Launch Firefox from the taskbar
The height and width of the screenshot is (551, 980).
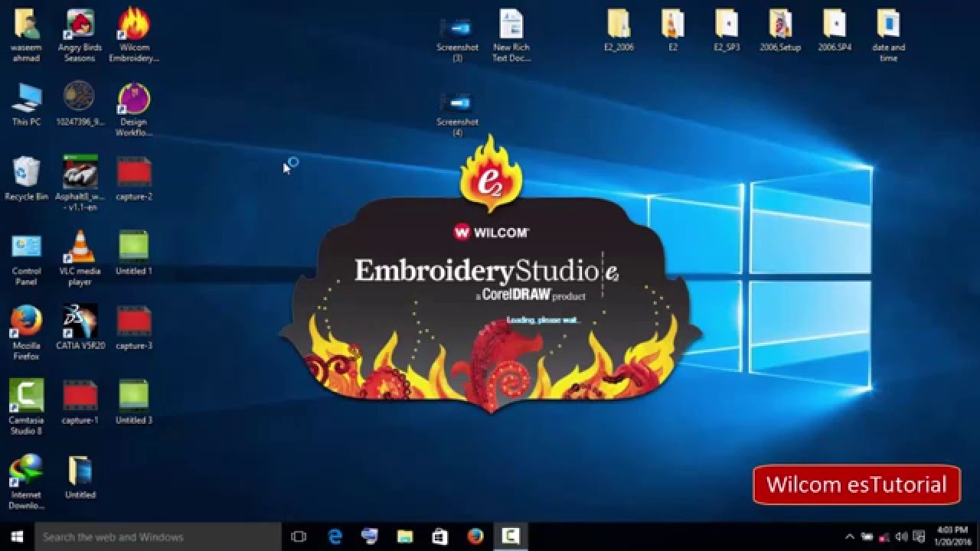[x=475, y=536]
